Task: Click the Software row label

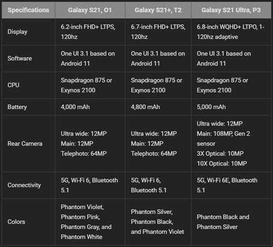Action: 20,59
